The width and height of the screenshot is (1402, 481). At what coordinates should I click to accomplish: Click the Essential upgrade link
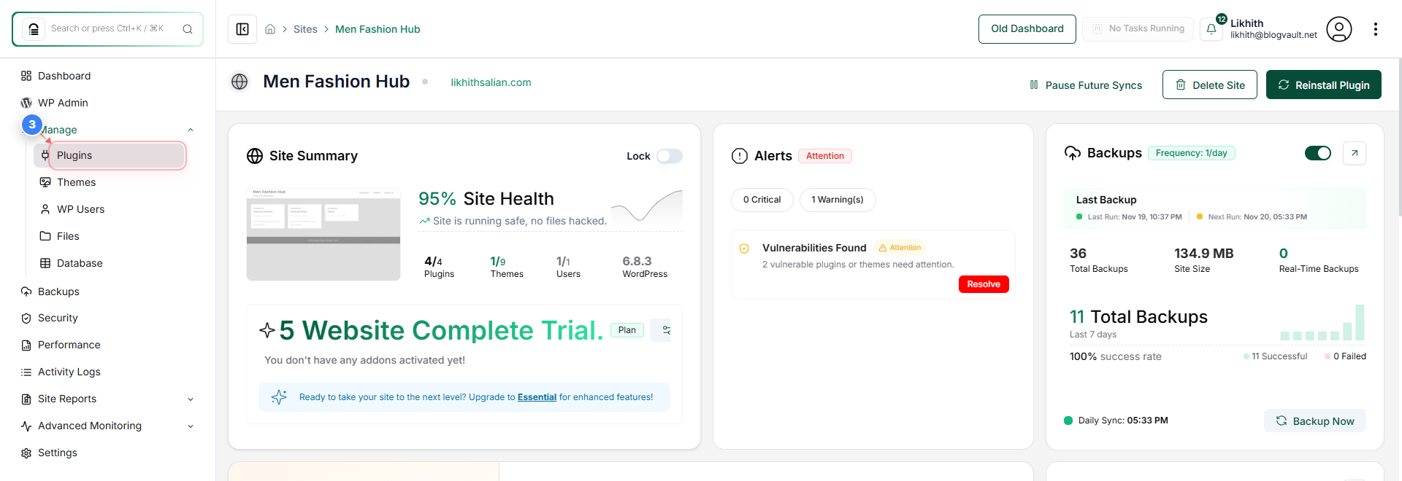tap(537, 397)
